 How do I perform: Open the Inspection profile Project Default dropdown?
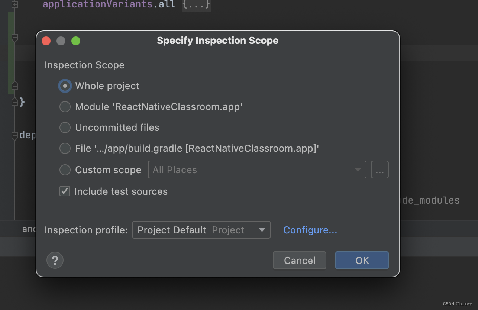coord(201,230)
